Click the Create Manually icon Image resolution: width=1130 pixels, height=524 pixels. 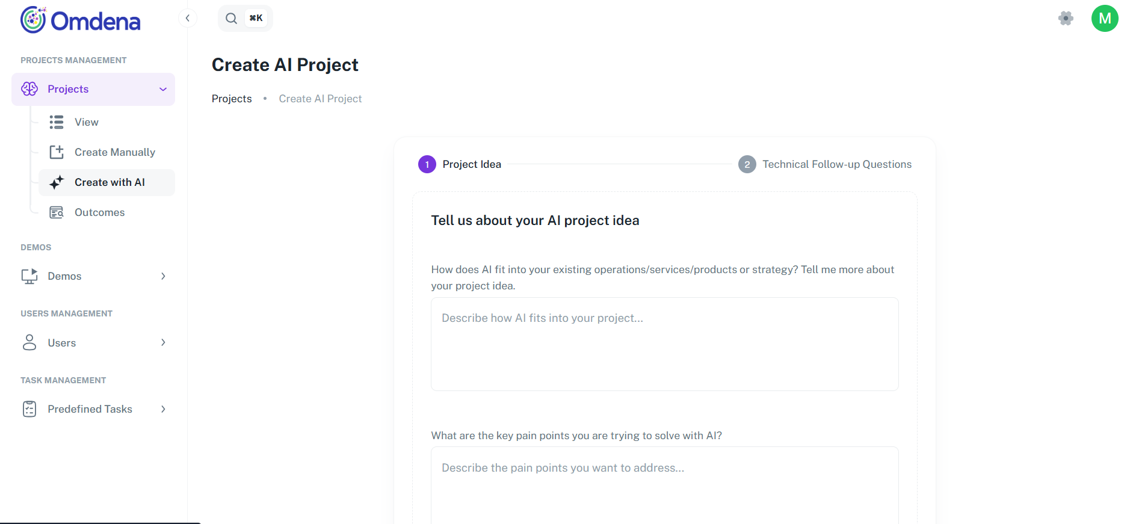click(56, 152)
